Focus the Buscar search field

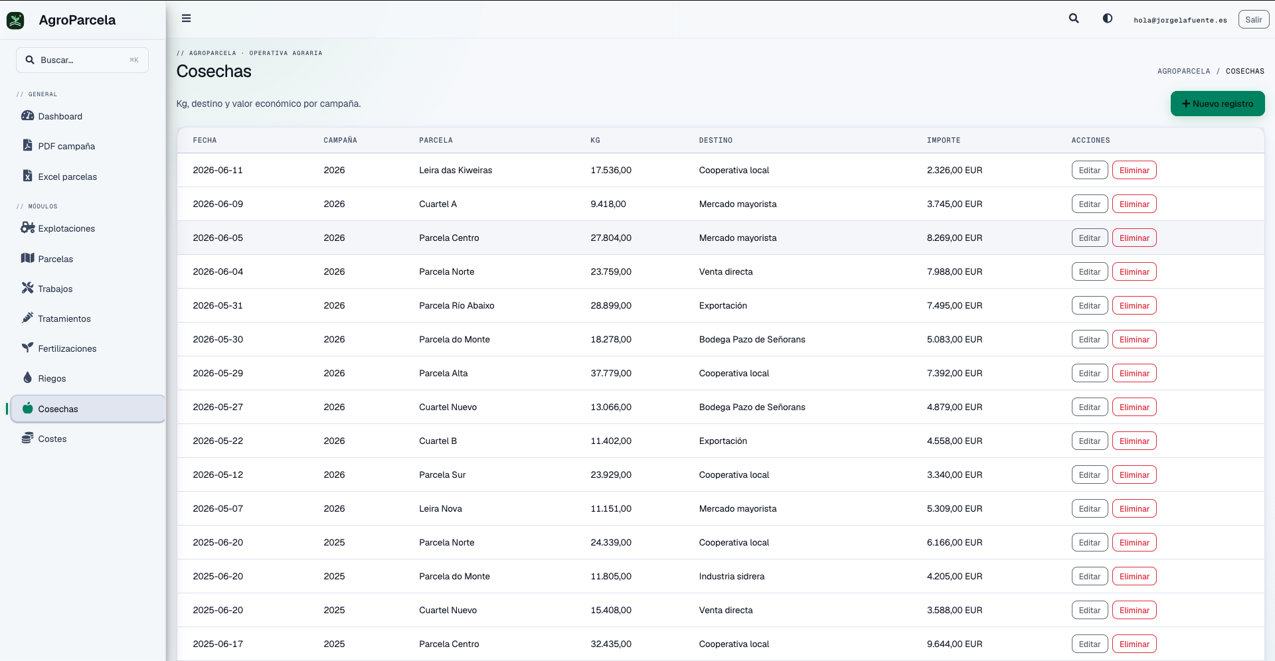tap(82, 60)
